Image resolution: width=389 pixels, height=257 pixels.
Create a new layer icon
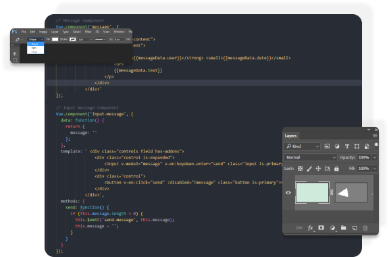pyautogui.click(x=355, y=228)
